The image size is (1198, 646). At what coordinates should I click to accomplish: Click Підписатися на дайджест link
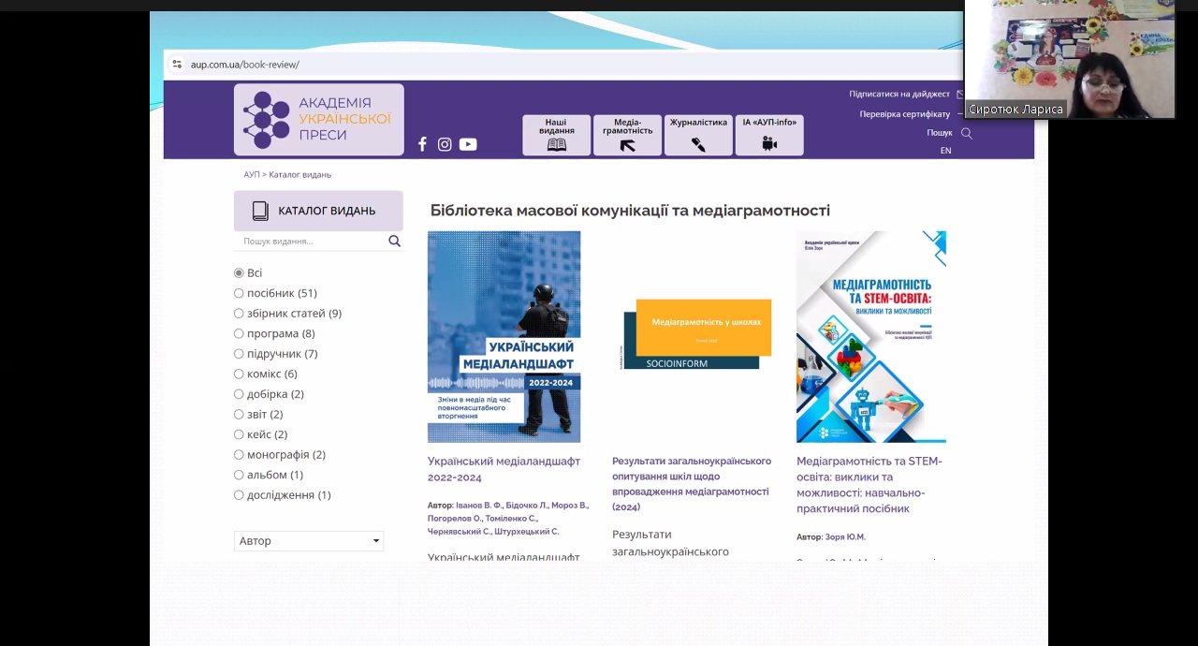coord(899,94)
